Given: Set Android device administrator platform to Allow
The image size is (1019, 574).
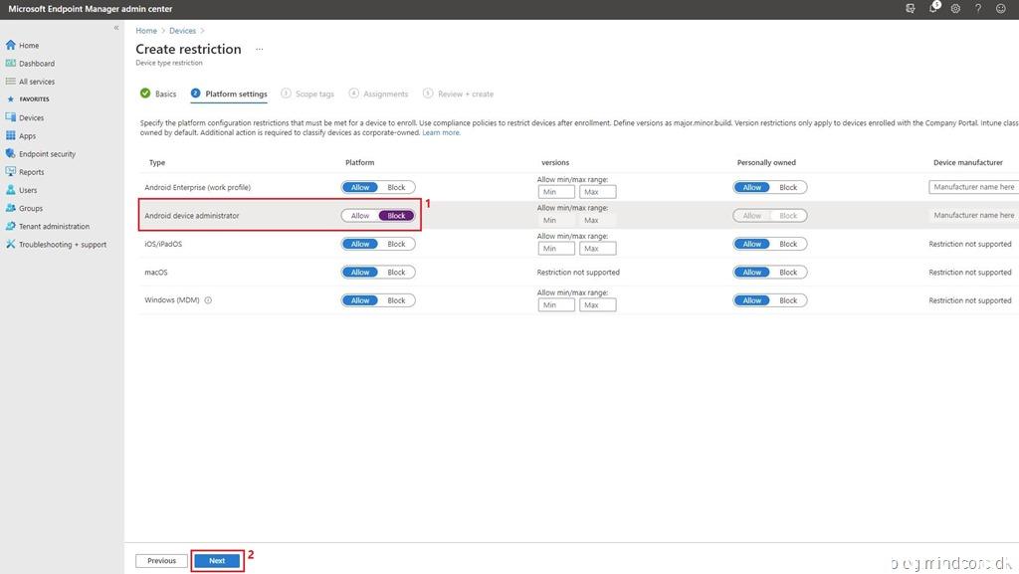Looking at the screenshot, I should (x=360, y=216).
